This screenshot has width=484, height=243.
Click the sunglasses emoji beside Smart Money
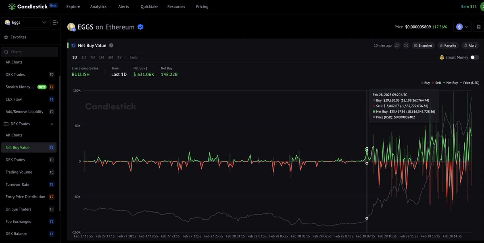pyautogui.click(x=442, y=57)
